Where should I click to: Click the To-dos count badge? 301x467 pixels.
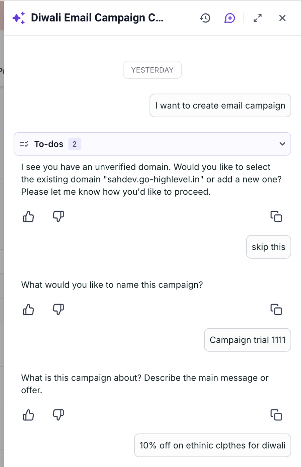coord(75,144)
